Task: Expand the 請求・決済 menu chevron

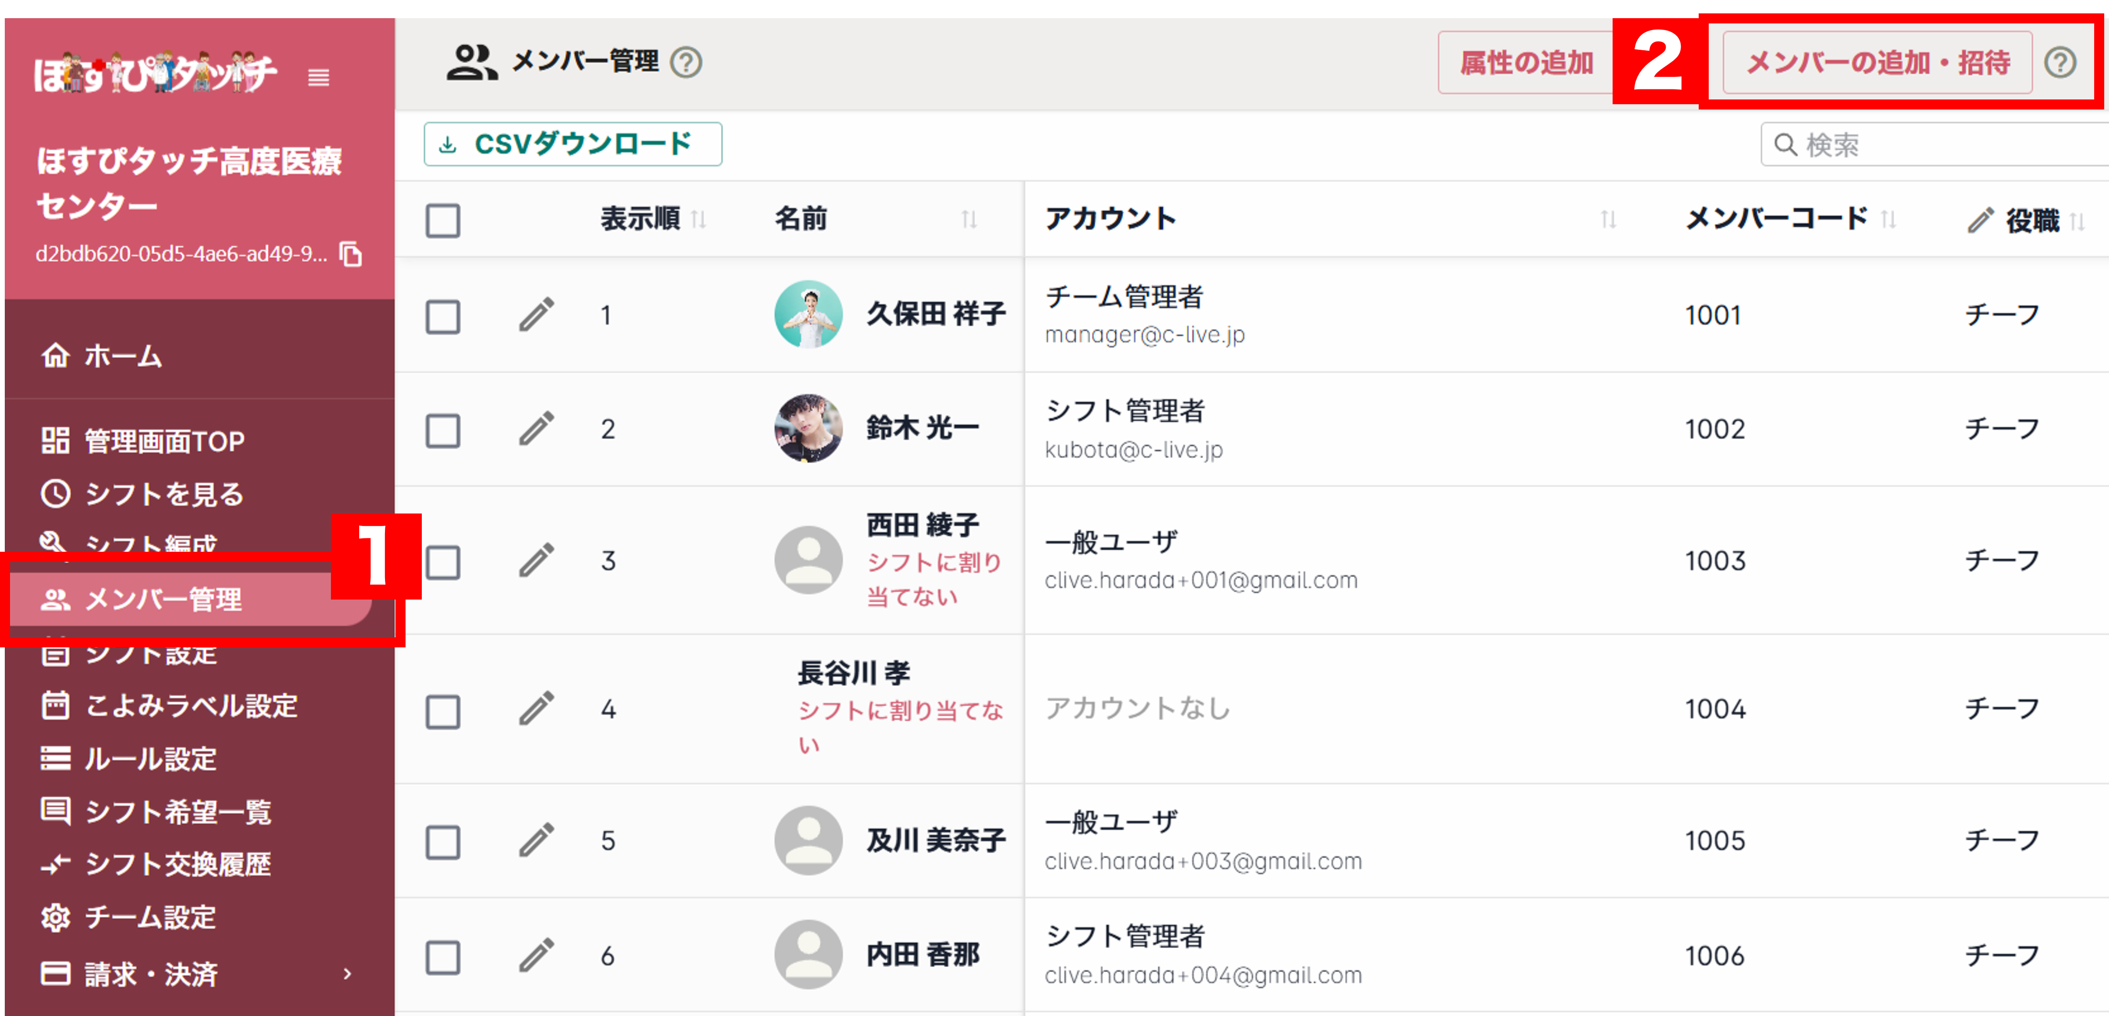Action: (x=347, y=973)
